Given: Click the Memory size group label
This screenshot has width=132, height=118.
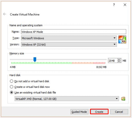Looking at the screenshot, I should pyautogui.click(x=17, y=53).
